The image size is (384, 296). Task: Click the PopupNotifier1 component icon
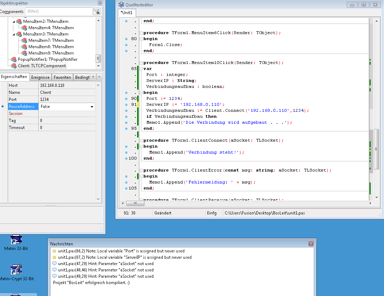pos(14,59)
